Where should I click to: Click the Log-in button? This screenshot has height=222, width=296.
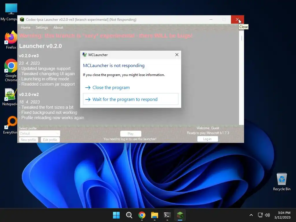pos(208,139)
